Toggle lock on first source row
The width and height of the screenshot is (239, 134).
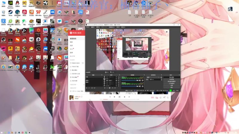coord(119,77)
